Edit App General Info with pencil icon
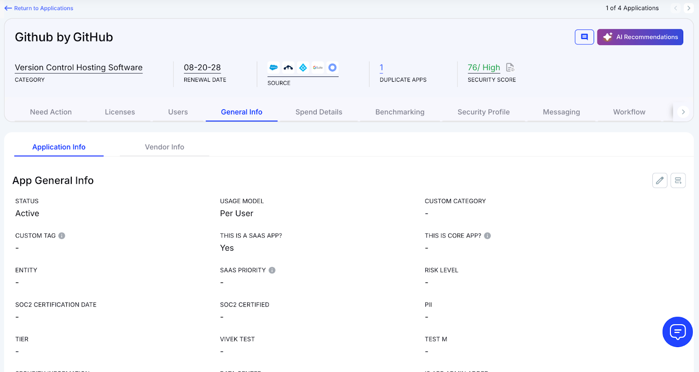 pos(660,180)
